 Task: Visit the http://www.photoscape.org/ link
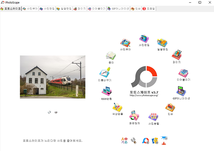pos(144,95)
